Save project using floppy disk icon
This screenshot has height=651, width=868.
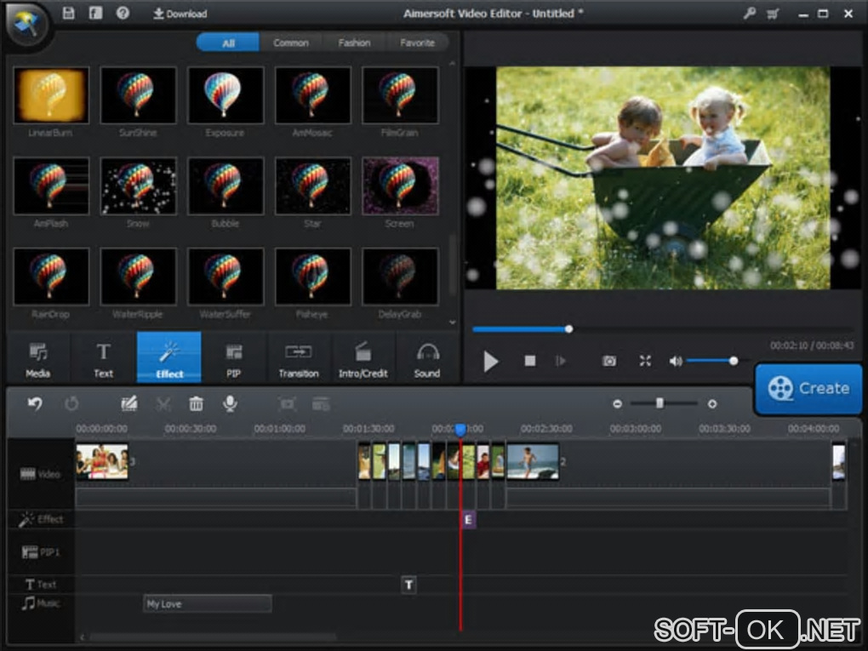pos(69,14)
